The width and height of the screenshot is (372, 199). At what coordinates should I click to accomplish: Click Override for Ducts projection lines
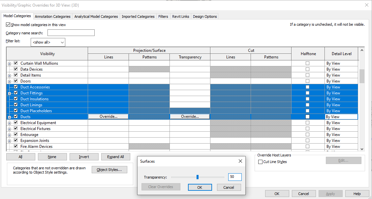[108, 116]
